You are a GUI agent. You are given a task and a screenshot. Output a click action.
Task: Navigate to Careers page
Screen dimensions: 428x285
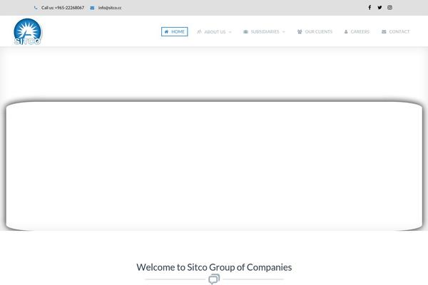[x=357, y=31]
